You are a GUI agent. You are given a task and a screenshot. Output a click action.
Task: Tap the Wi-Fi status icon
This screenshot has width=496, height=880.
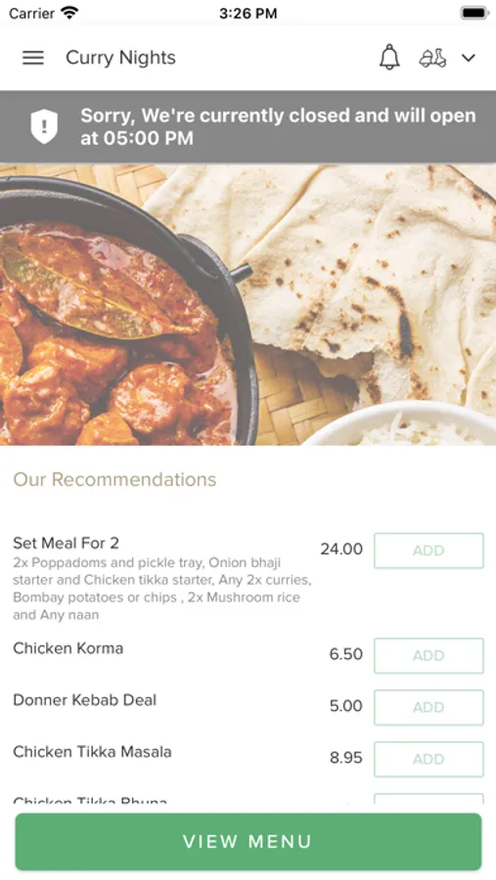click(x=69, y=13)
